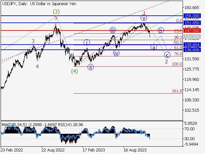Click the 0.0 Fibonacci level label
This screenshot has height=154, width=205.
point(179,21)
